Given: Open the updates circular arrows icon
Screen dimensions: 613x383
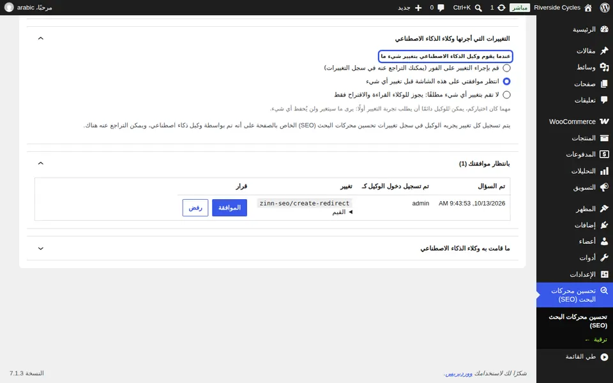Looking at the screenshot, I should click(x=501, y=8).
